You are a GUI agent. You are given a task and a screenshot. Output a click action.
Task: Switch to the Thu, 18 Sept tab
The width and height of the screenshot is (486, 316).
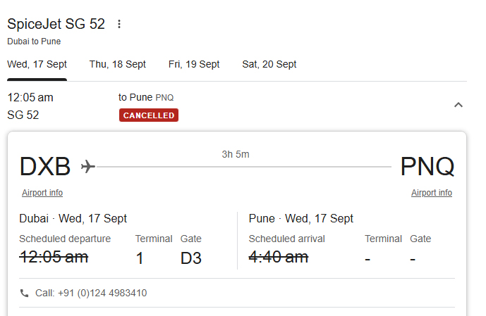coord(118,64)
